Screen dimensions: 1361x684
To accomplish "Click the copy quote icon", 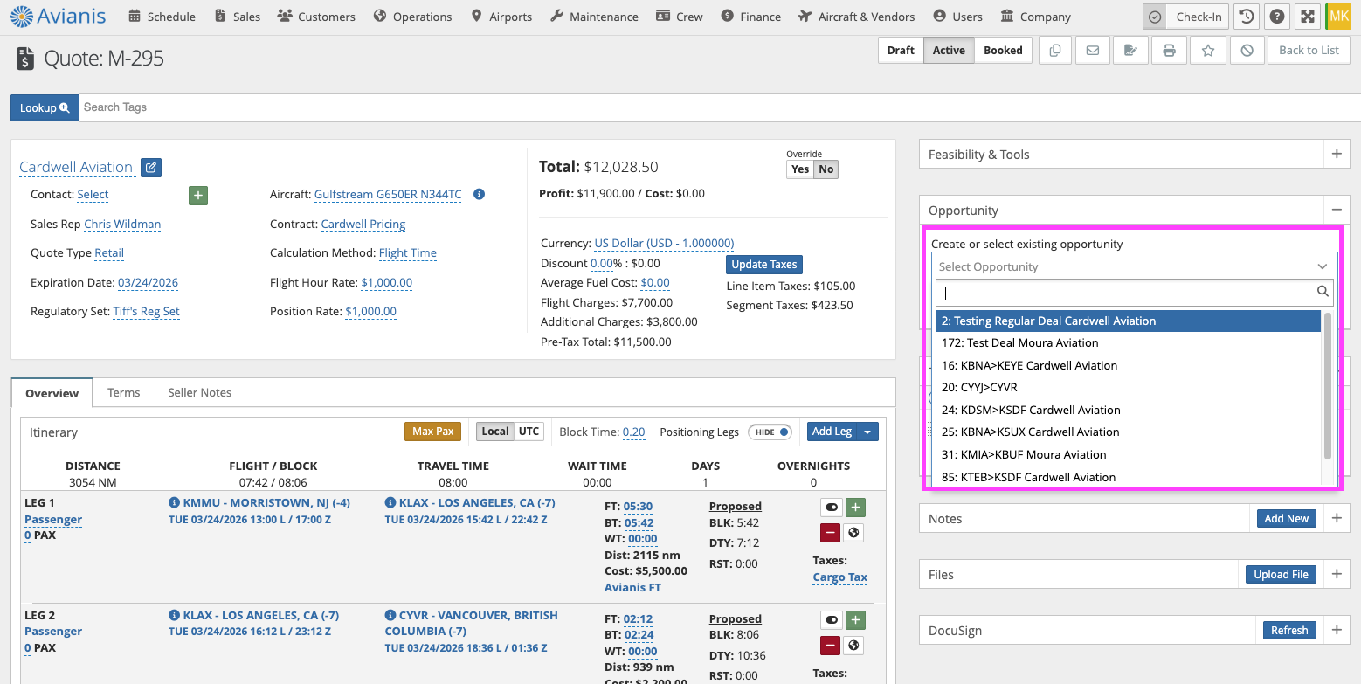I will point(1055,51).
